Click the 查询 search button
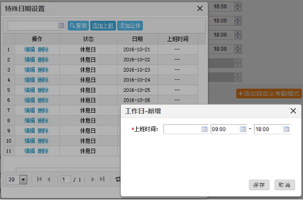The image size is (303, 200). [78, 26]
